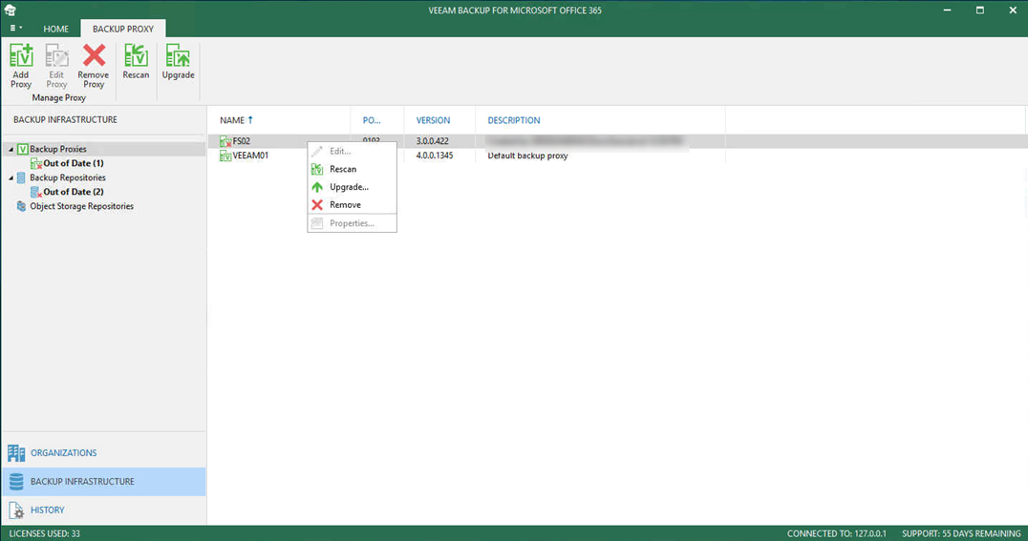Click the Properties icon in context menu

click(317, 223)
